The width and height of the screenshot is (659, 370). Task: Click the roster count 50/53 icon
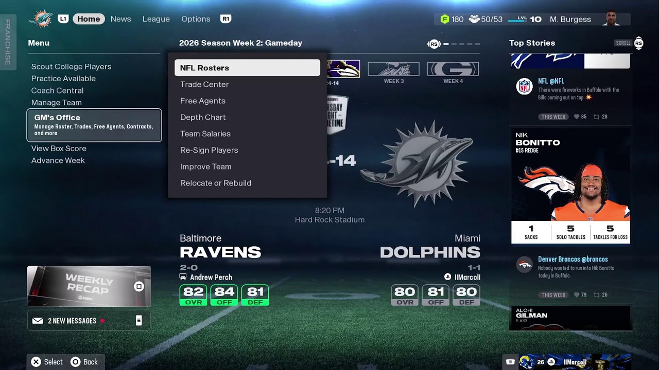coord(474,19)
